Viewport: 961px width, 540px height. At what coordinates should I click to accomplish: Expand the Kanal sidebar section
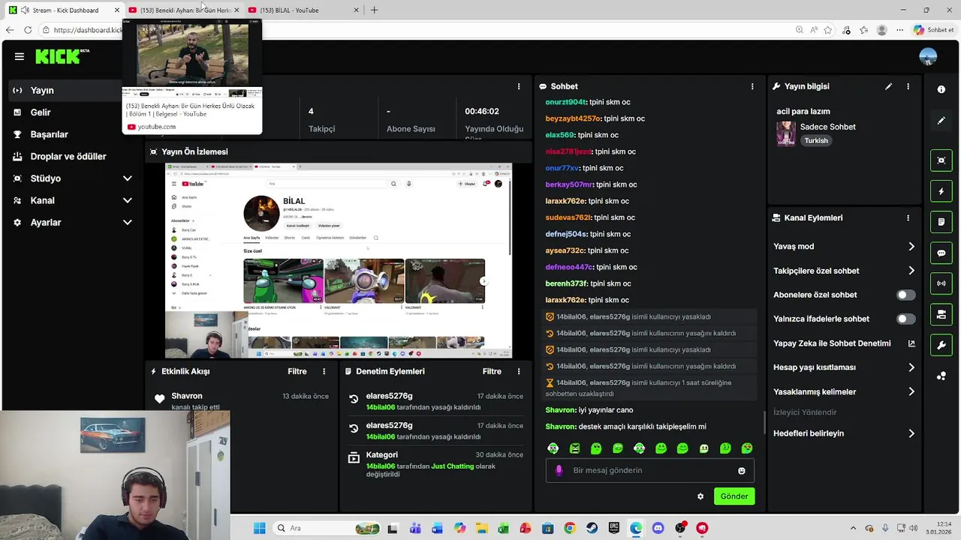71,200
